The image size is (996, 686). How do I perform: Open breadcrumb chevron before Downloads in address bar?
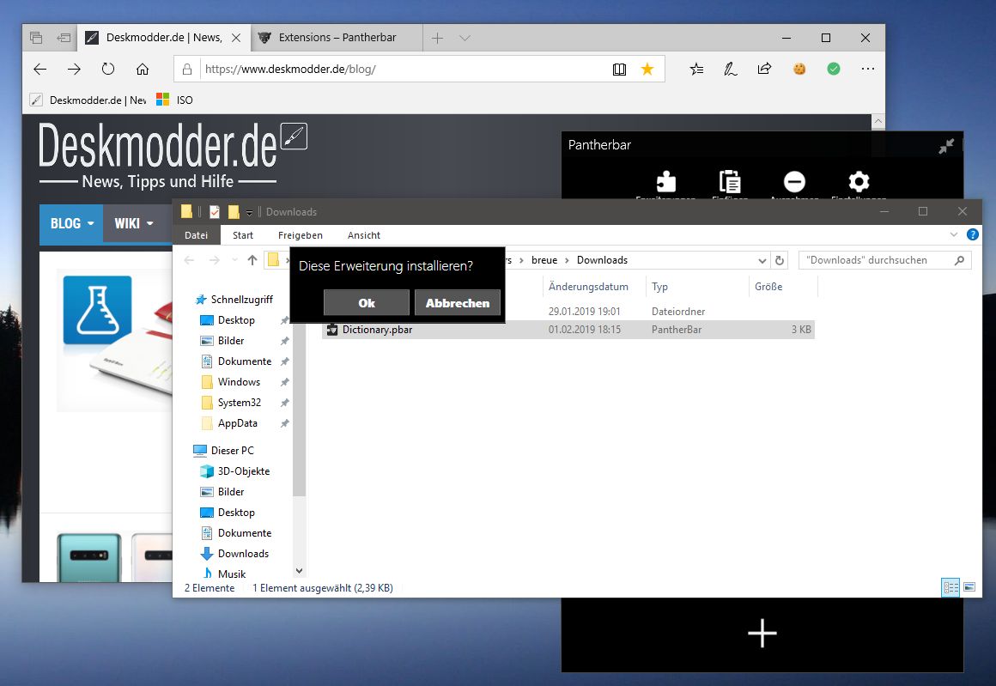coord(567,260)
